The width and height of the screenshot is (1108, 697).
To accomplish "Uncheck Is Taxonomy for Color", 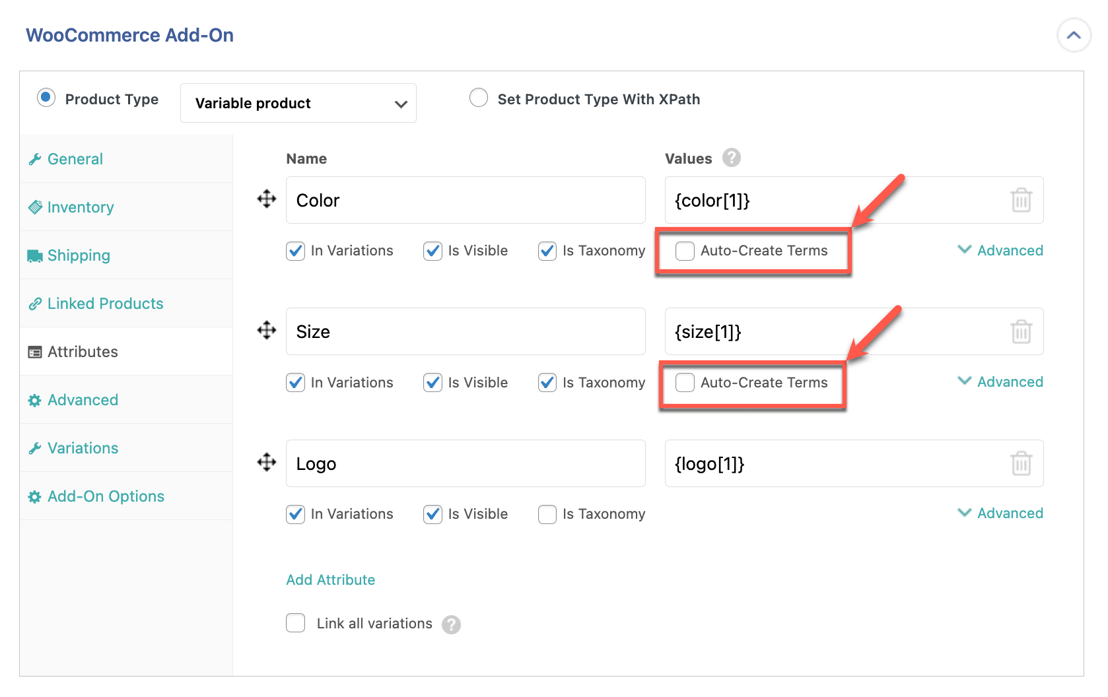I will click(x=547, y=251).
